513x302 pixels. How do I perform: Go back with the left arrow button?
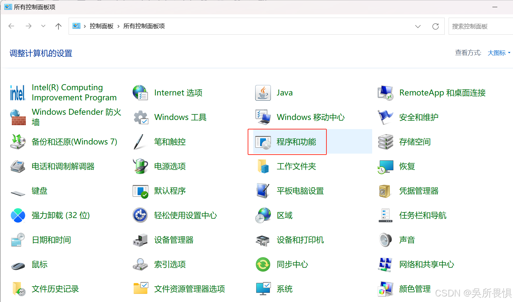click(x=11, y=26)
